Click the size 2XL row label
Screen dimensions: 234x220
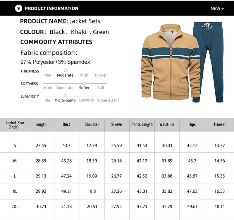click(x=15, y=207)
